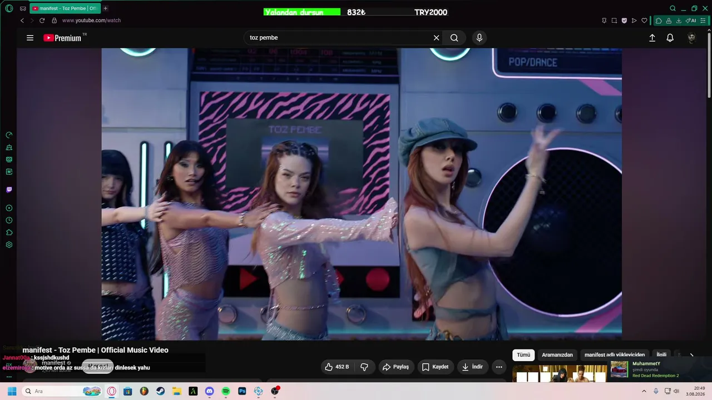This screenshot has height=400, width=712.
Task: Open the GX Control speedometer in sidebar
Action: pos(9,135)
